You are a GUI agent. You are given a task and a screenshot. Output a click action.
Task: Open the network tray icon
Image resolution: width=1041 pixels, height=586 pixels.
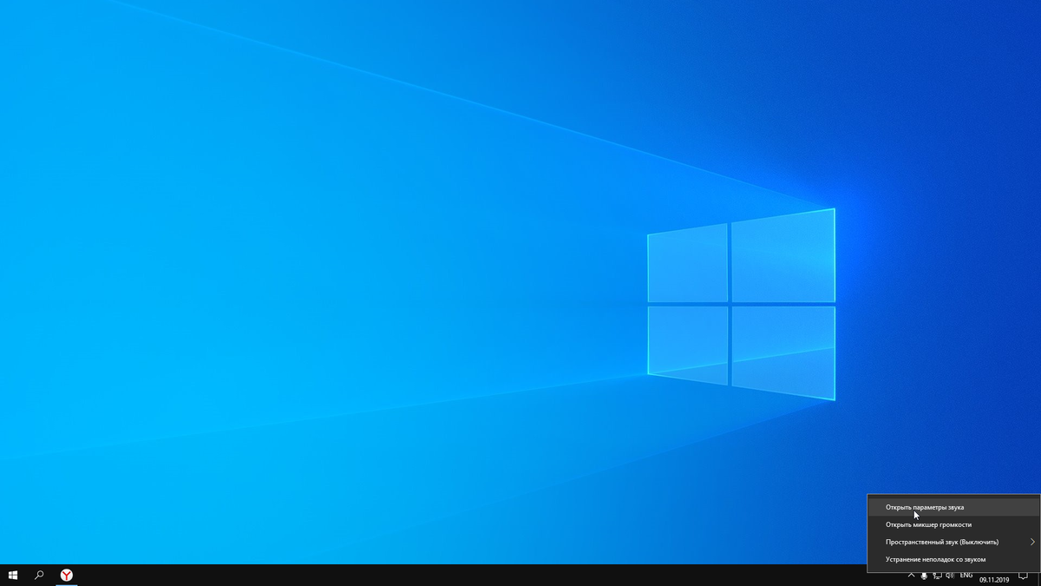coord(937,576)
